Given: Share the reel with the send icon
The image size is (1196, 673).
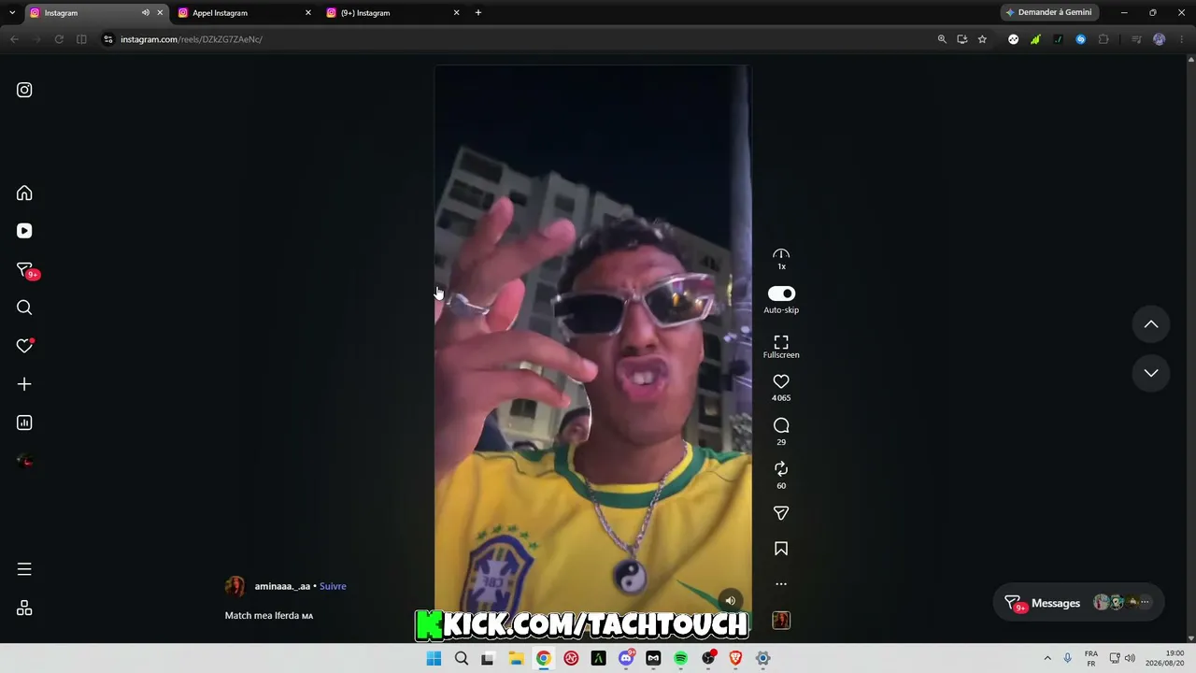Looking at the screenshot, I should tap(781, 513).
